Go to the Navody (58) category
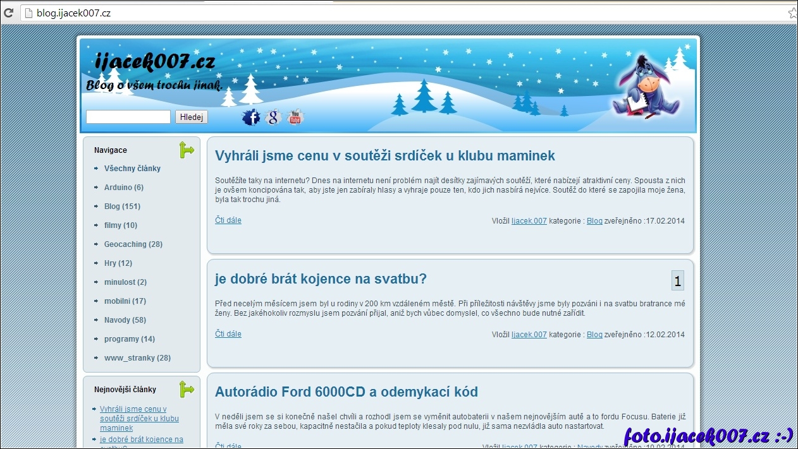The image size is (798, 449). [125, 320]
